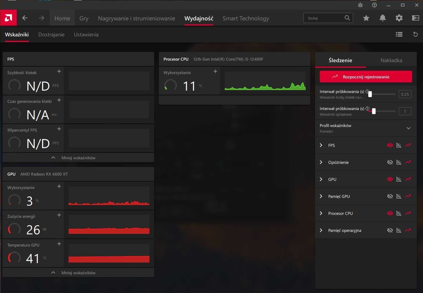
Task: Click info icon for first Interwał próbkowania
Action: click(367, 92)
